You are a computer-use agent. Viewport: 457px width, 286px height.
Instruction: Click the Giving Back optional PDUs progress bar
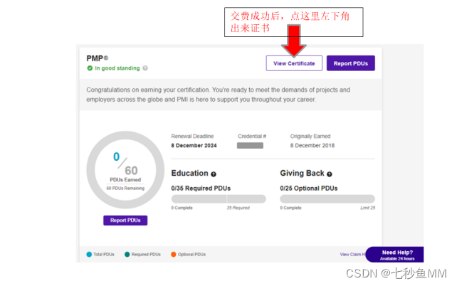coord(327,199)
